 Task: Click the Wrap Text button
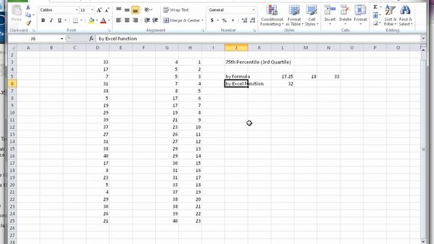(x=176, y=10)
